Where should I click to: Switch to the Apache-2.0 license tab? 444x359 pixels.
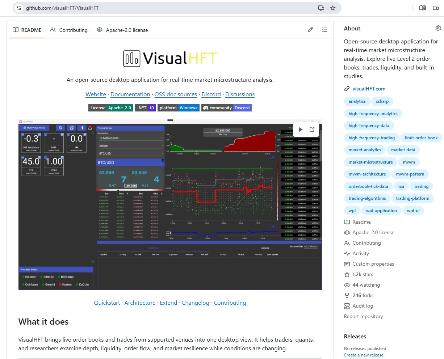point(122,30)
